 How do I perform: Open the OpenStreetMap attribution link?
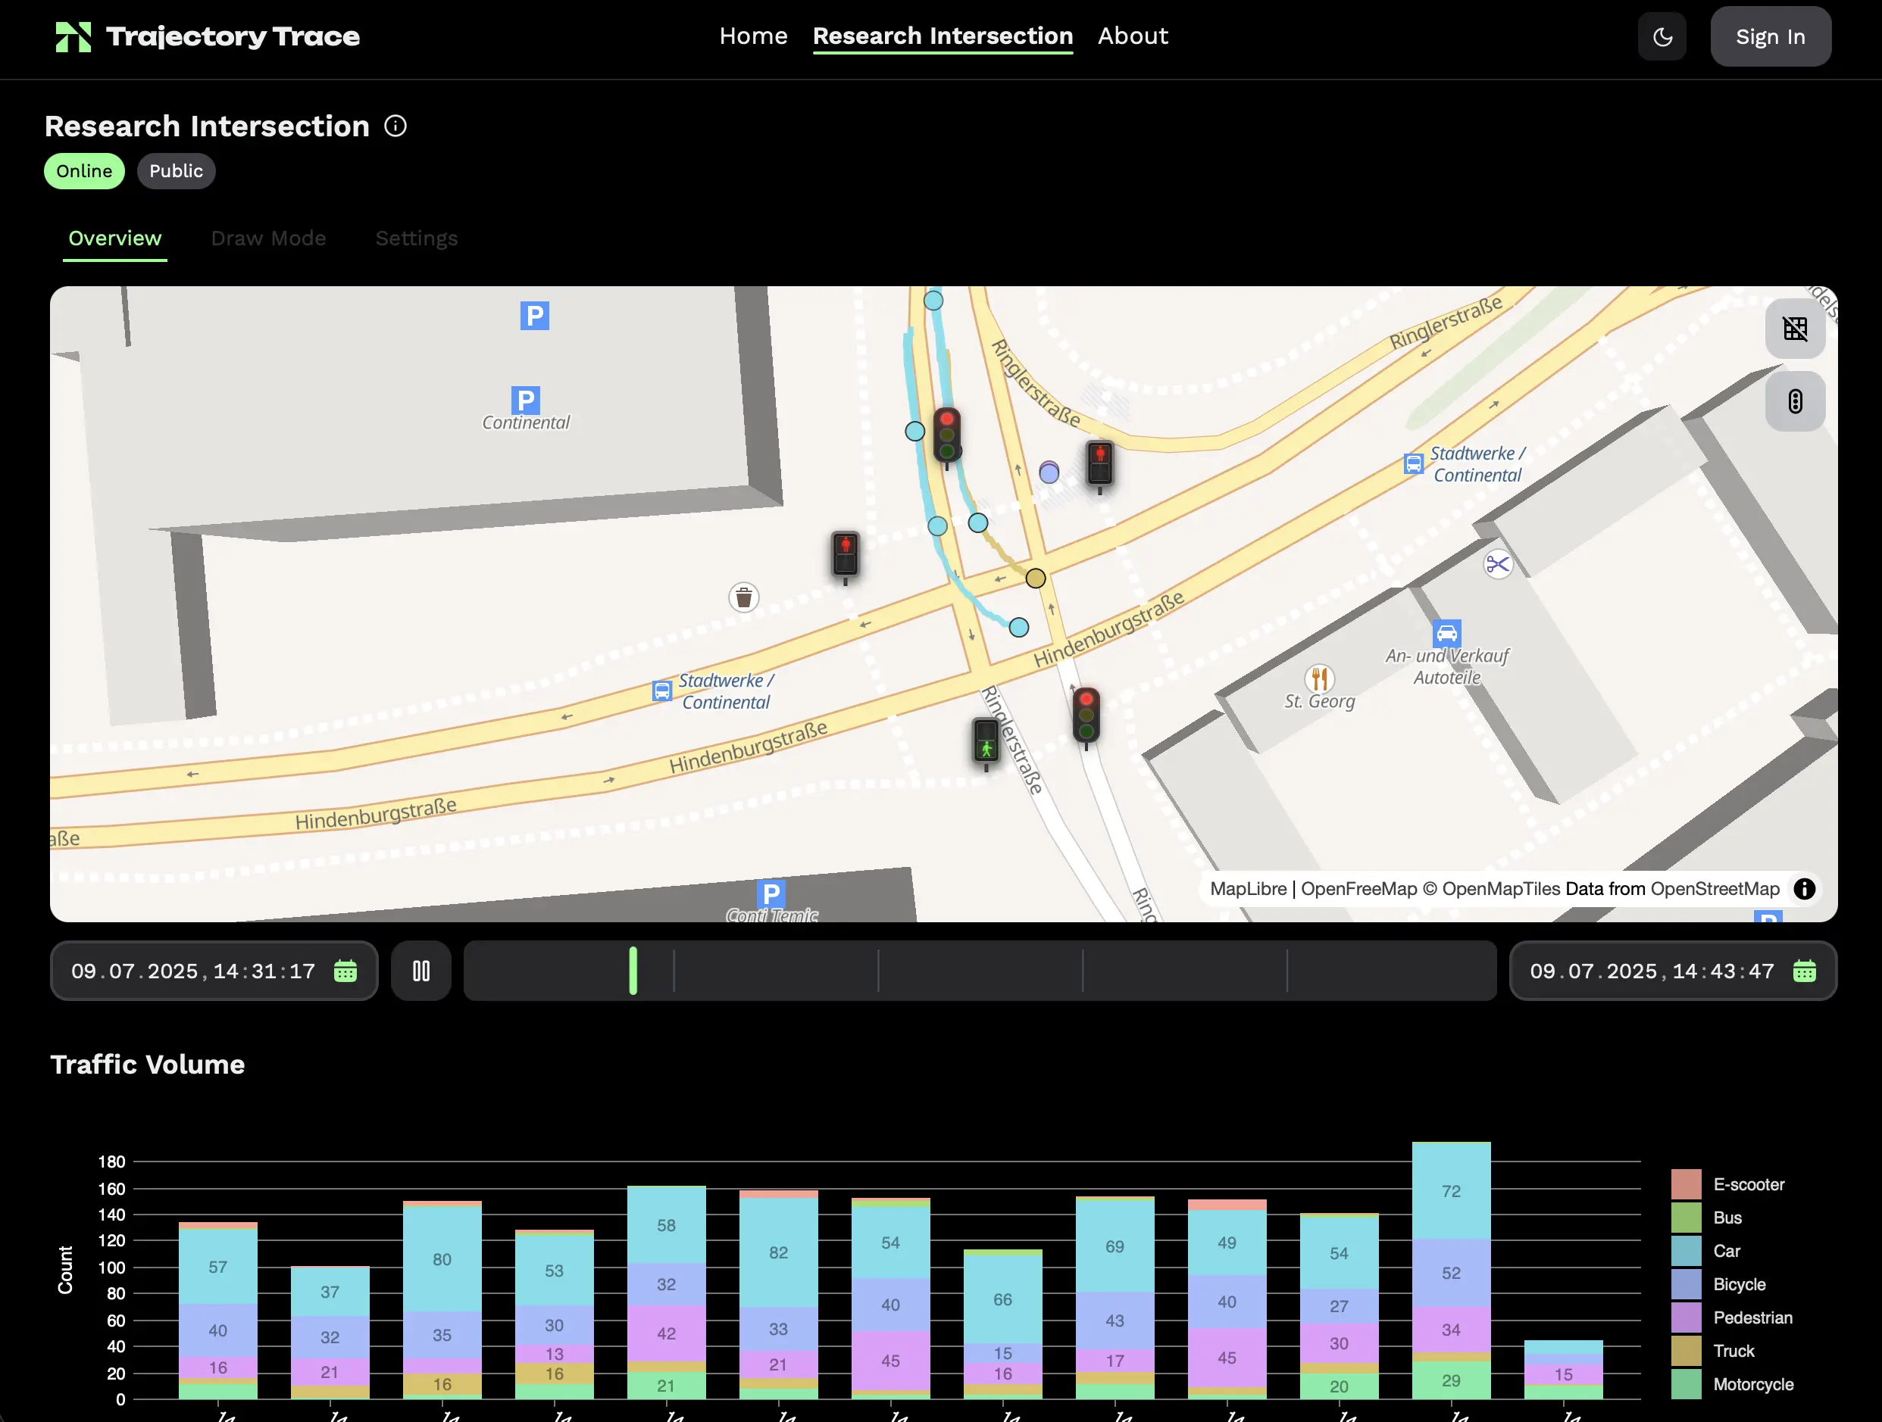1716,889
